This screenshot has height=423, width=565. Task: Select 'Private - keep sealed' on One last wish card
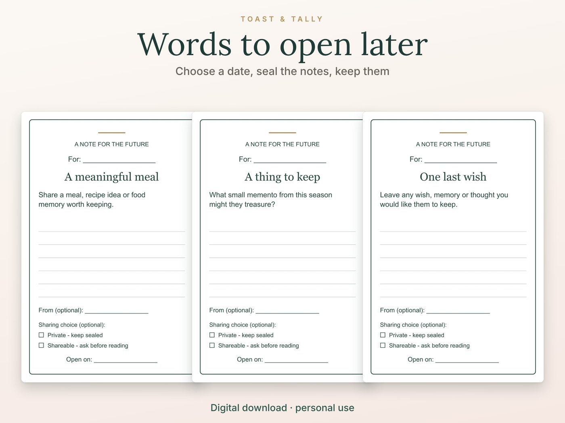[383, 335]
